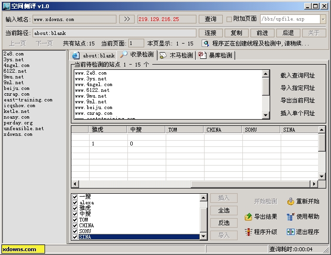This screenshot has width=331, height=255.
Task: Click the 退出程序 exit icon
Action: [x=290, y=232]
